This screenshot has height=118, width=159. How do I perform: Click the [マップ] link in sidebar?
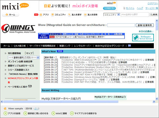coord(29,53)
